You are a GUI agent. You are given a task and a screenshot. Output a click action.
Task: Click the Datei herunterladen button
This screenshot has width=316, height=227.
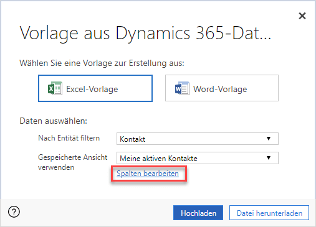(269, 213)
